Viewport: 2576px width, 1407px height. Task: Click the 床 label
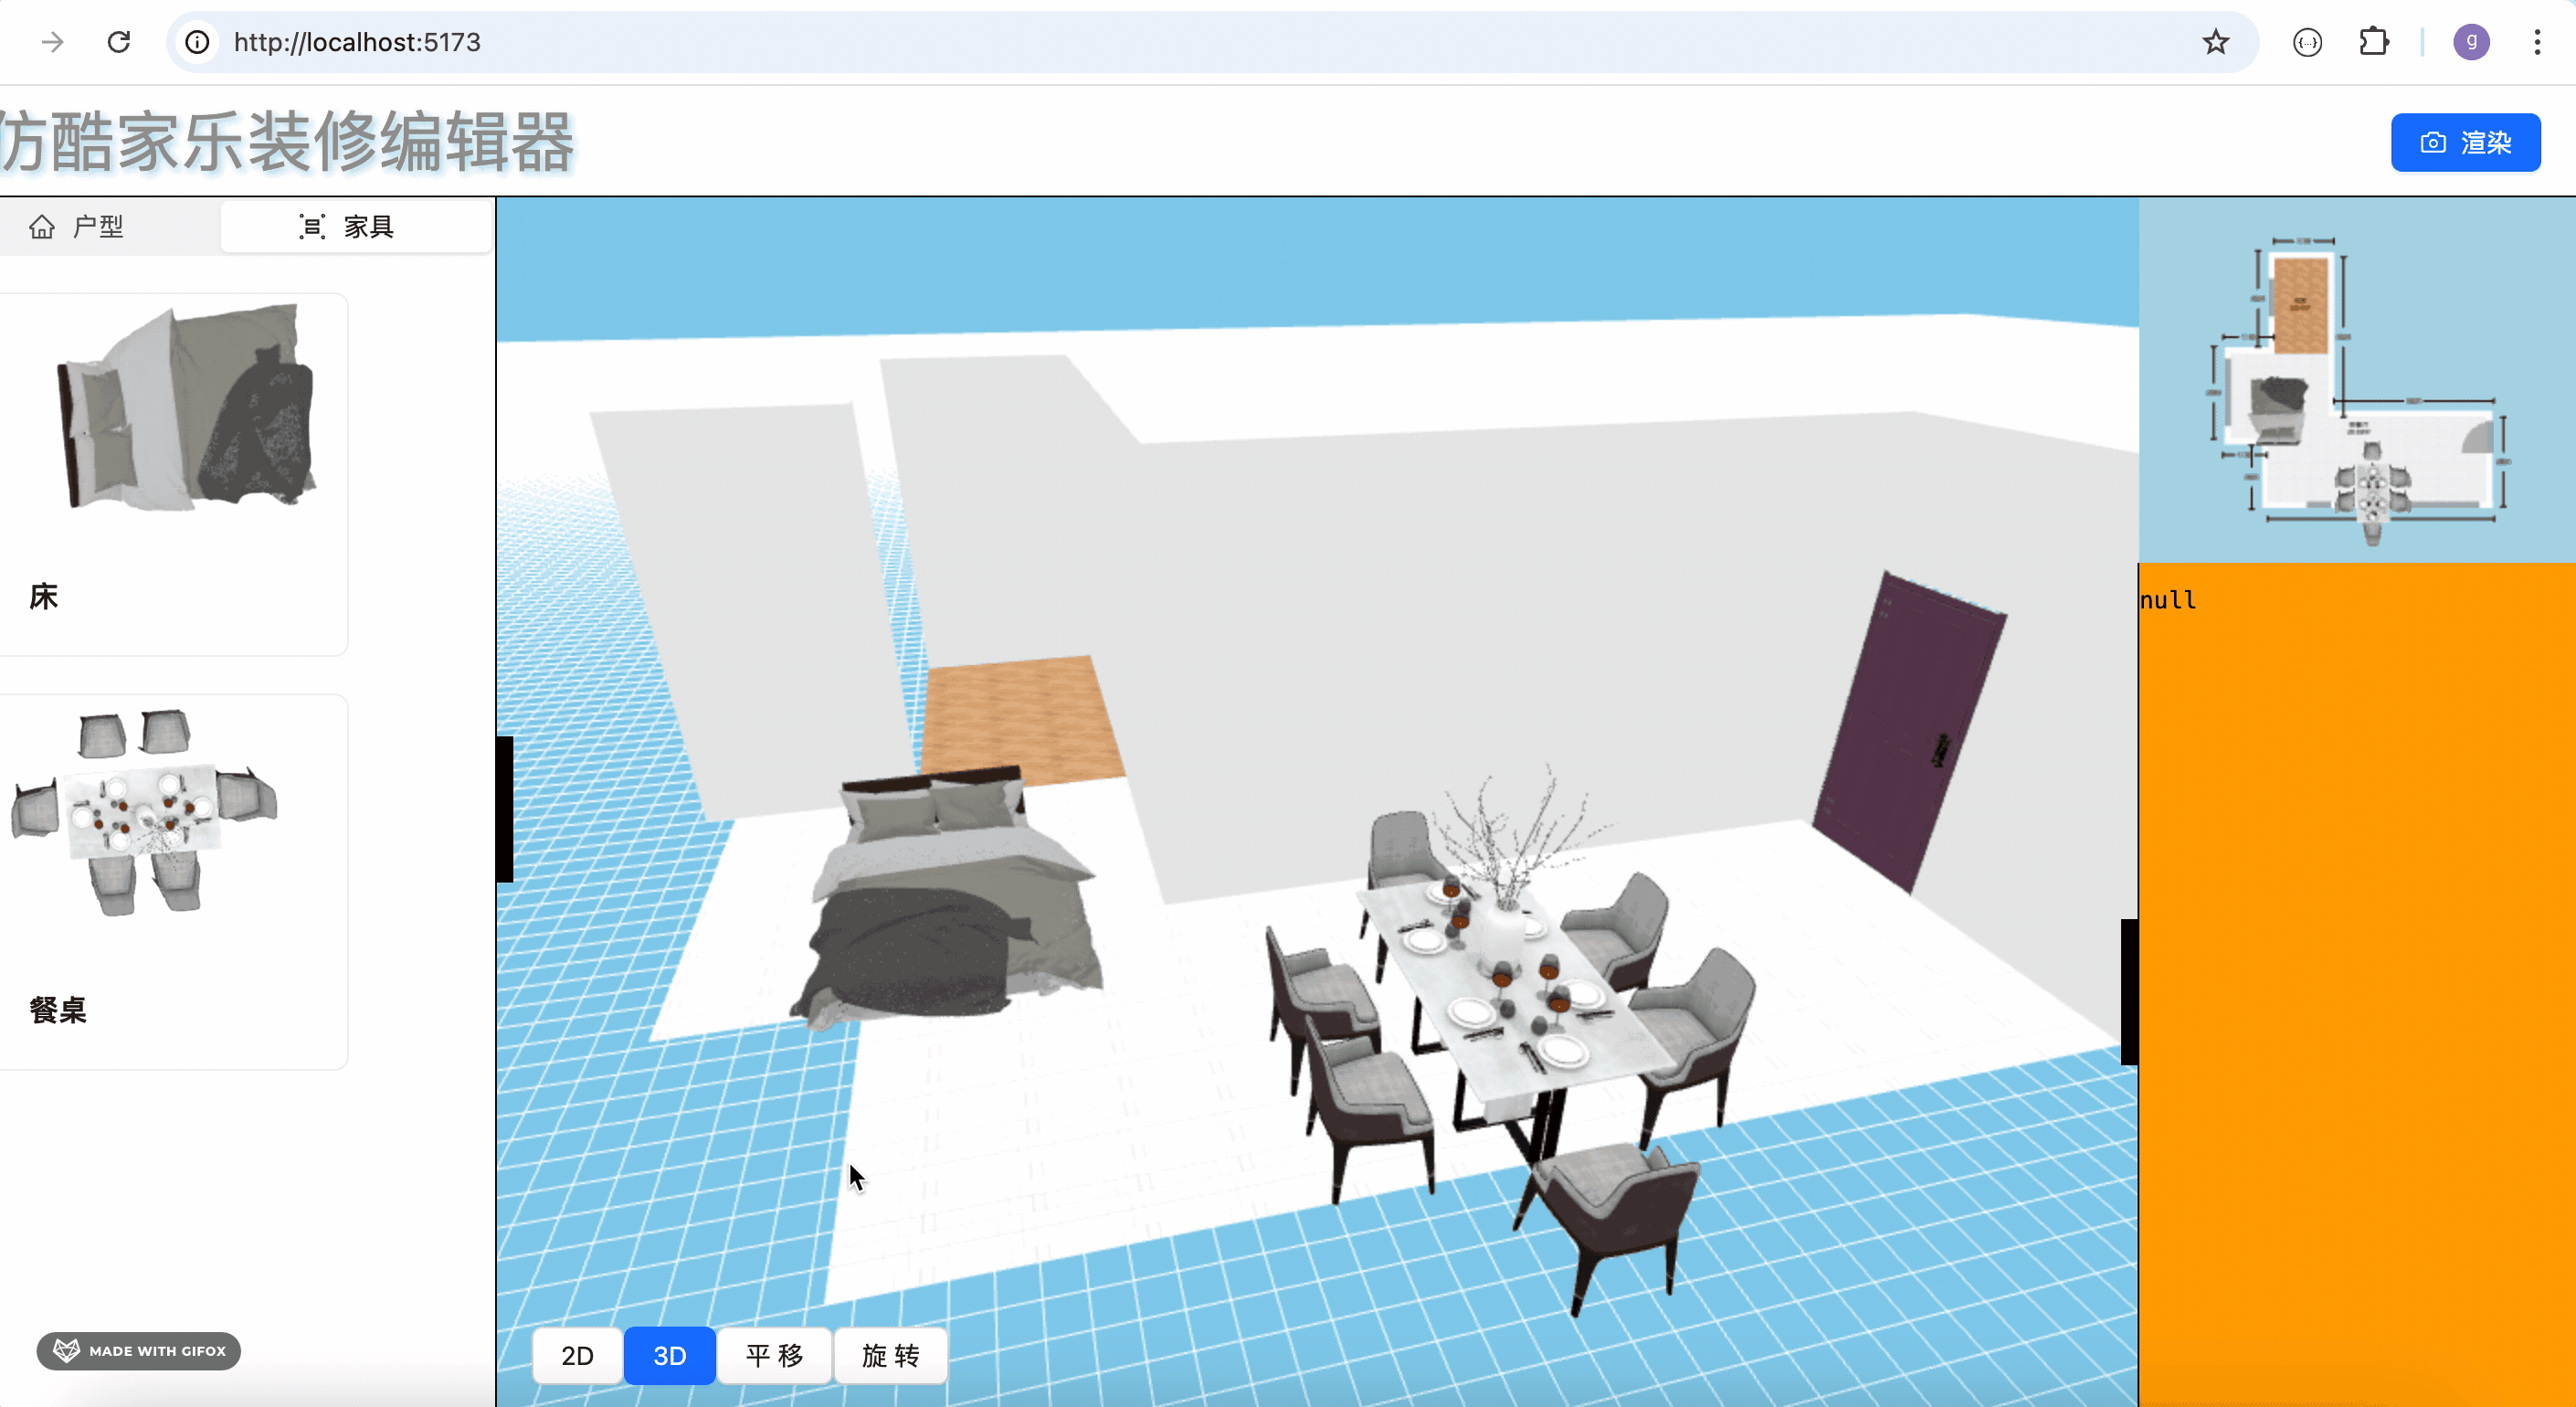[x=43, y=597]
